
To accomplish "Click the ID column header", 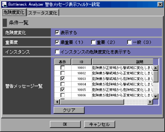I will (x=81, y=62).
